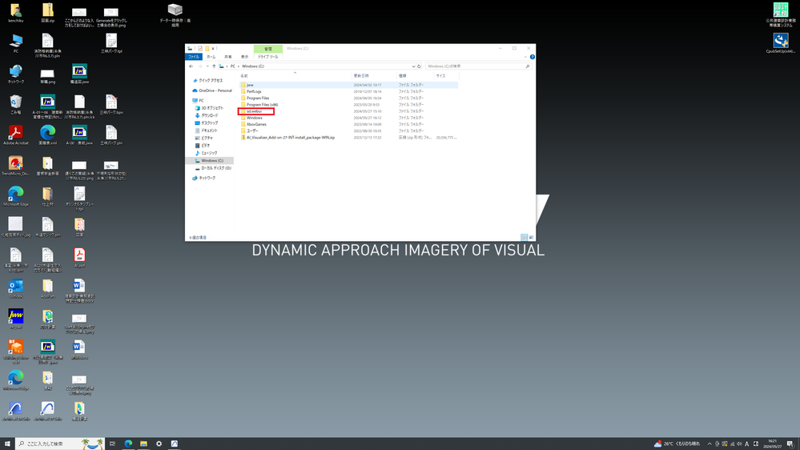Image resolution: width=800 pixels, height=450 pixels.
Task: Select the ユーザー folder
Action: 252,131
